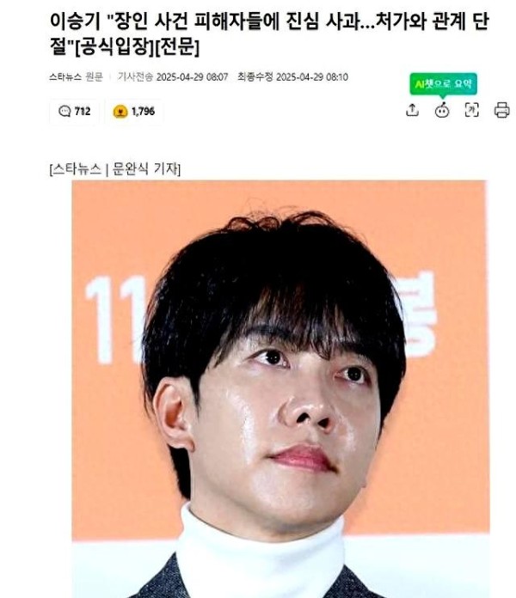
Task: Enlarge the article photo of the man
Action: [x=280, y=389]
